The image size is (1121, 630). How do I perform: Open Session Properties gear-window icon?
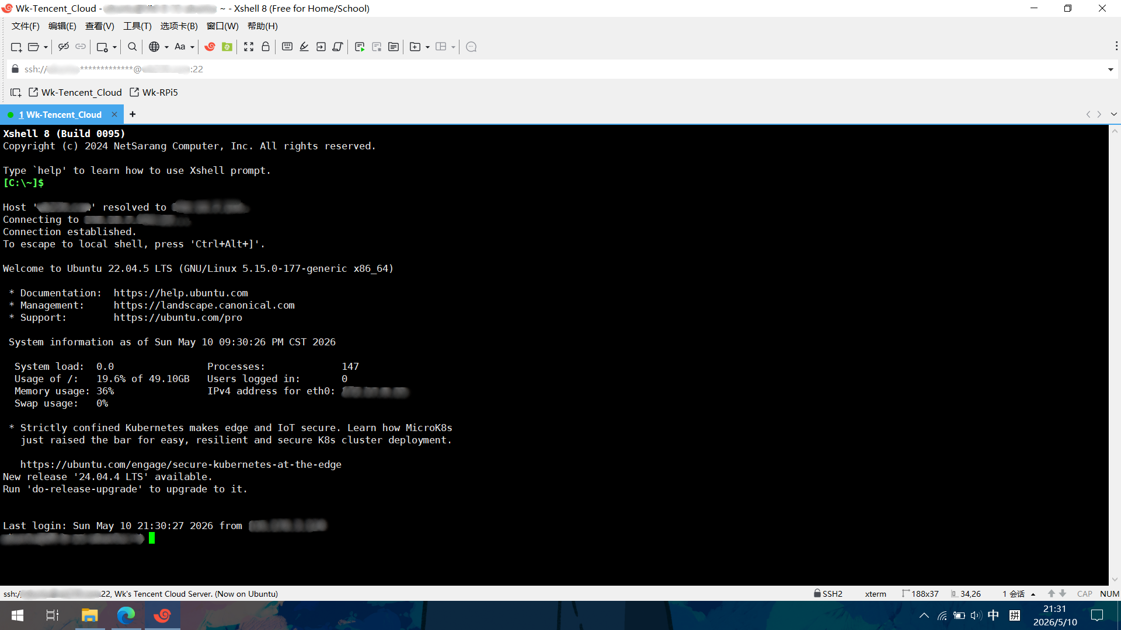point(102,47)
